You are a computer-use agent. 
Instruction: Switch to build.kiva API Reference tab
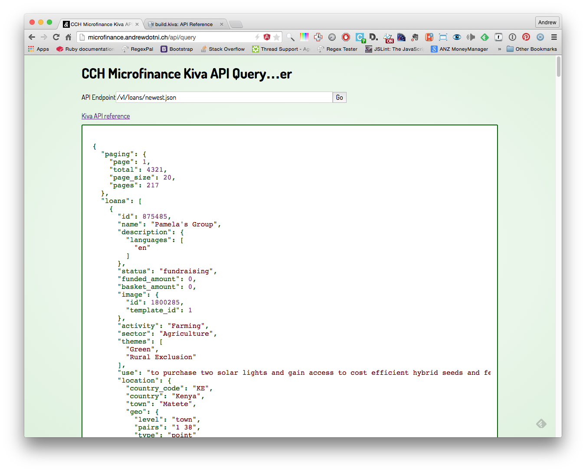183,24
